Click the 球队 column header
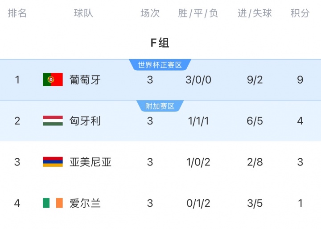The width and height of the screenshot is (321, 229). 83,13
